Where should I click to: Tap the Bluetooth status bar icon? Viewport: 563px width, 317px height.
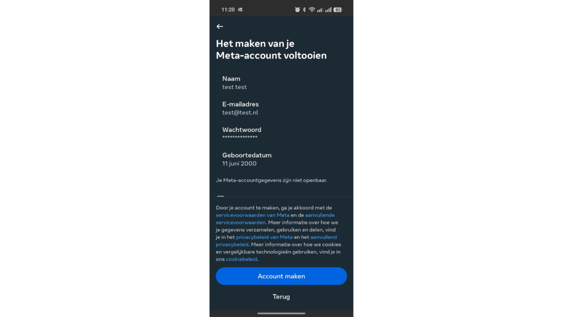305,9
